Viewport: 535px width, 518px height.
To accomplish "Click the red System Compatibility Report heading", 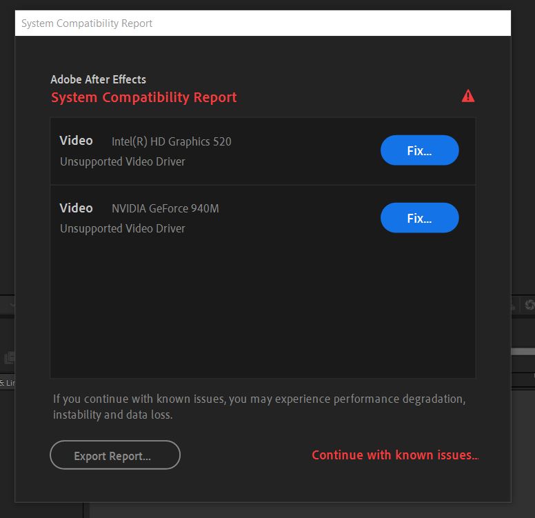I will pos(143,98).
